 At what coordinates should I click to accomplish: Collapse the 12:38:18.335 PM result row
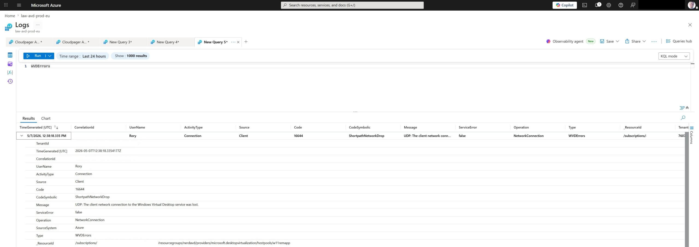[x=22, y=136]
